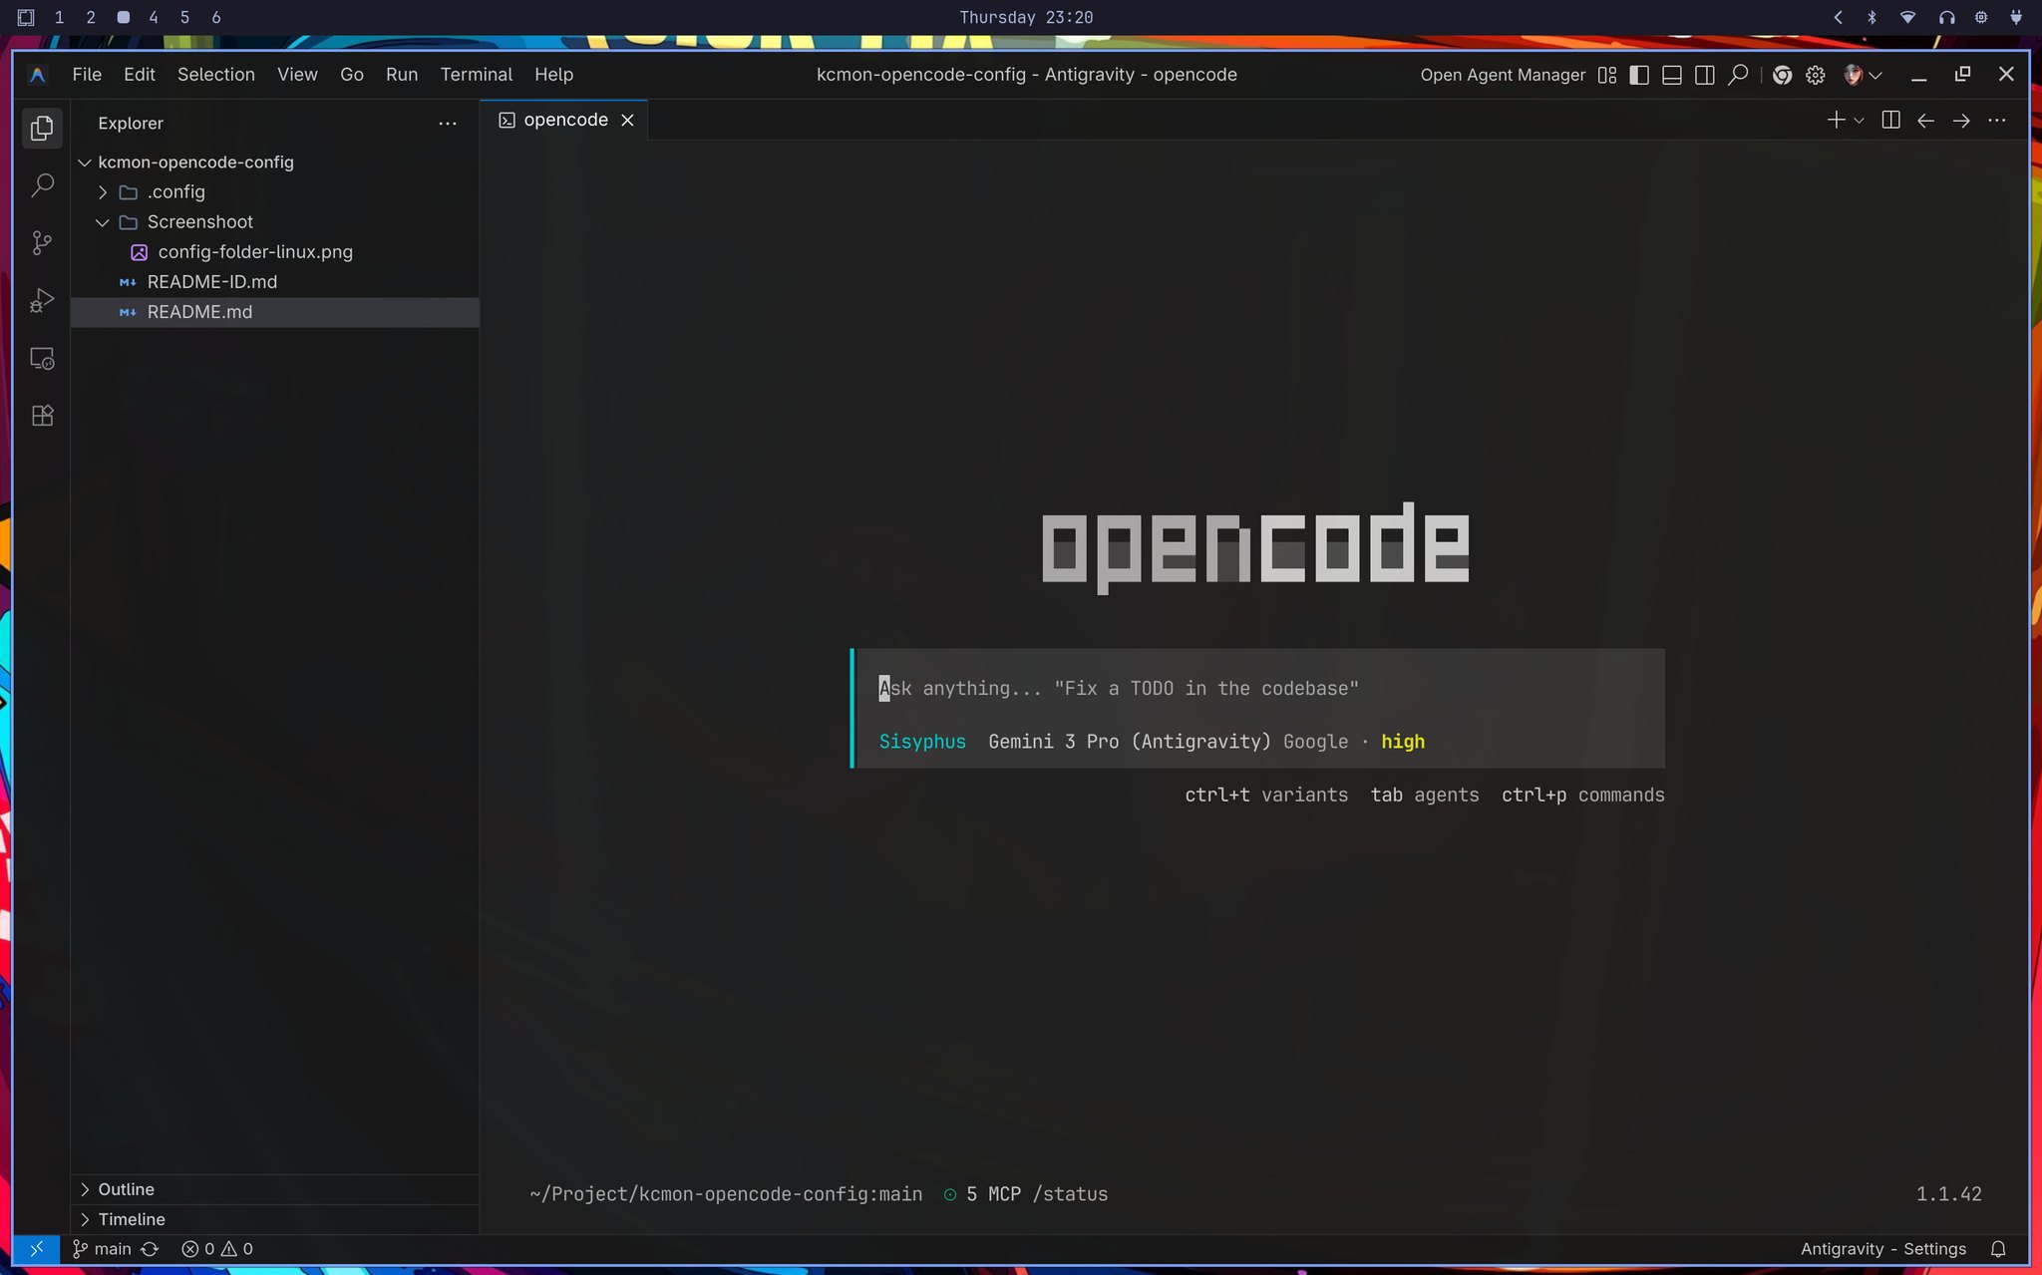
Task: Go back with the left arrow icon
Action: click(x=1925, y=120)
